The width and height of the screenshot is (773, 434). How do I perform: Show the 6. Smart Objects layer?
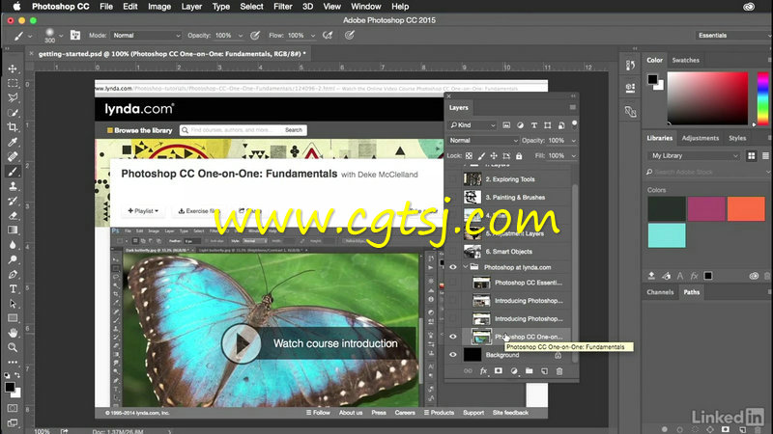452,252
